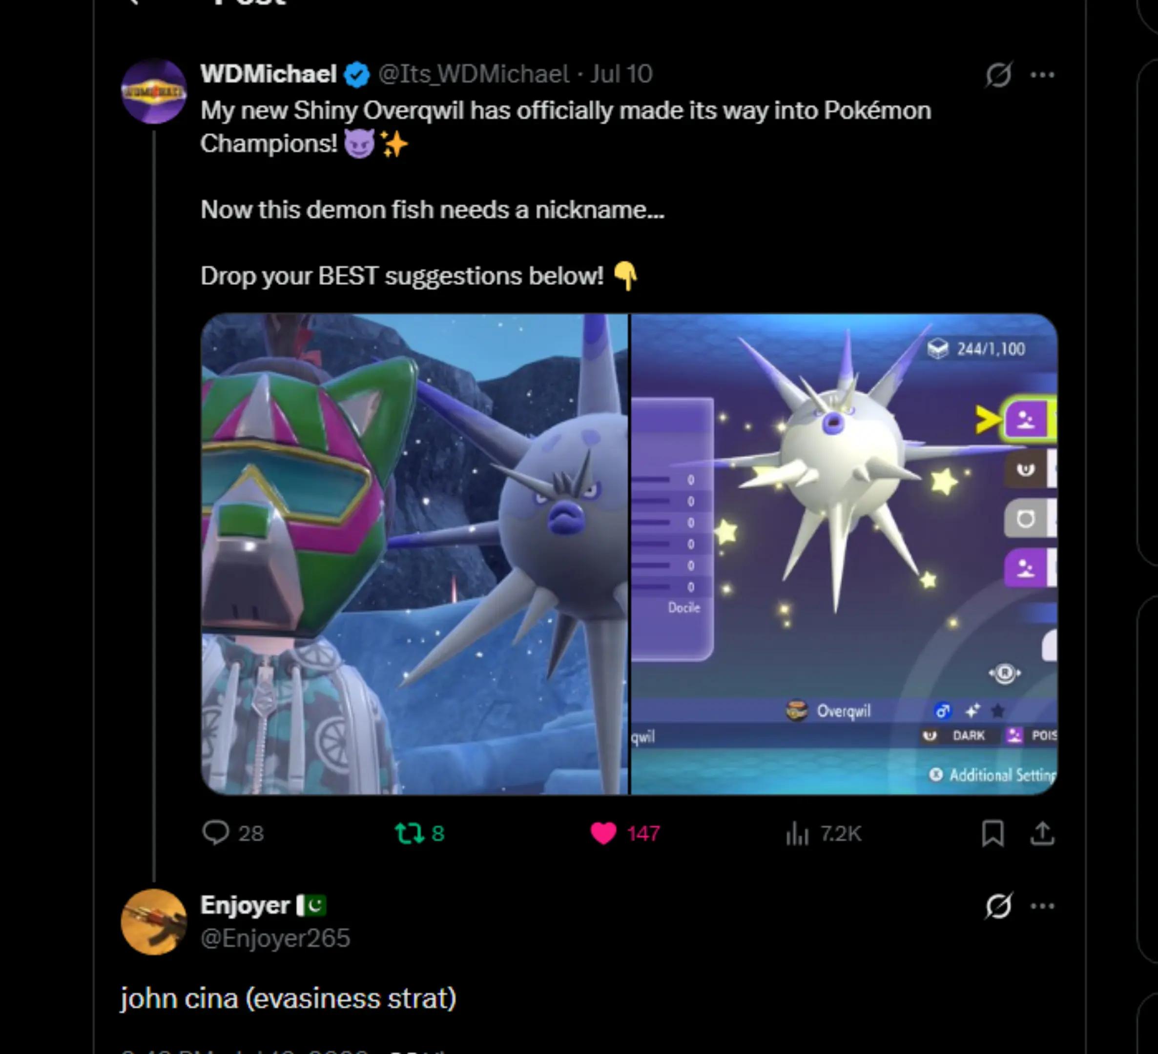Image resolution: width=1158 pixels, height=1054 pixels.
Task: Open more options menu on Enjoyer's reply
Action: coord(1042,906)
